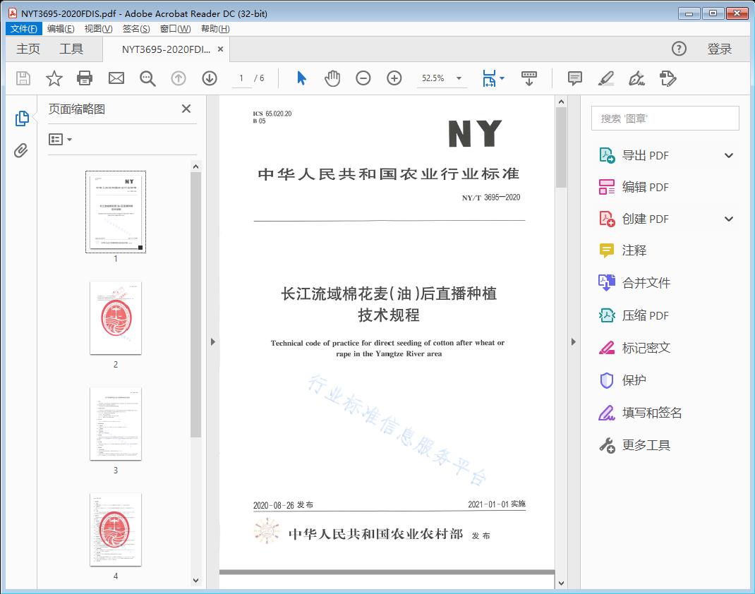Screen dimensions: 755x594
Task: Select page 3 thumbnail
Action: [x=116, y=423]
